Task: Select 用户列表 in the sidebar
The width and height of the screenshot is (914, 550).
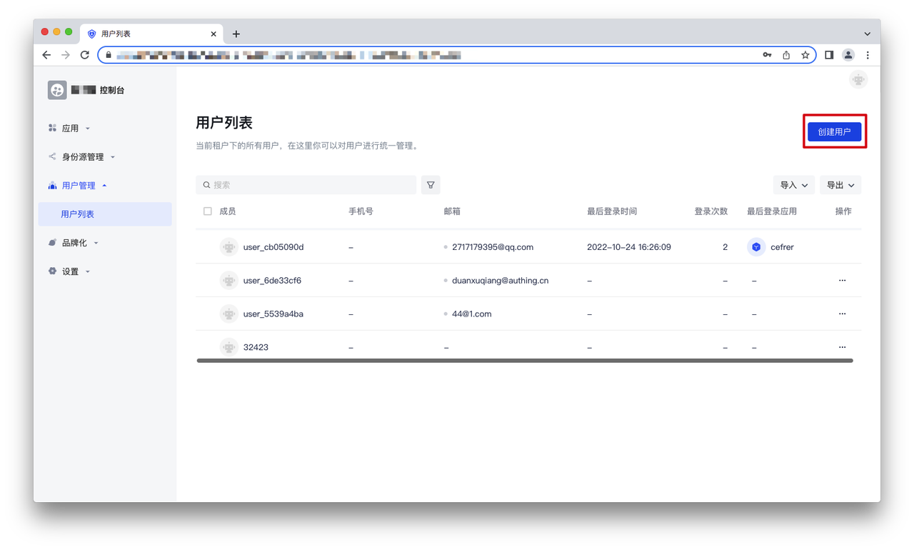Action: pyautogui.click(x=78, y=214)
